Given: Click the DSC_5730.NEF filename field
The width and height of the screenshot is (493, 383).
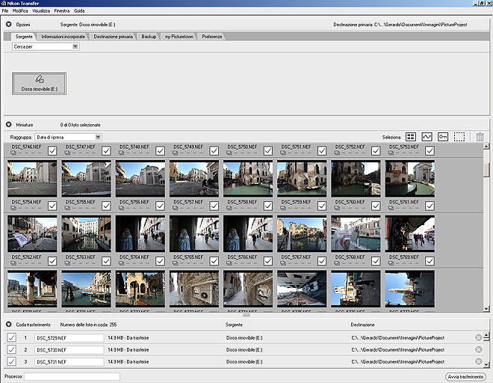Looking at the screenshot, I should [x=69, y=350].
